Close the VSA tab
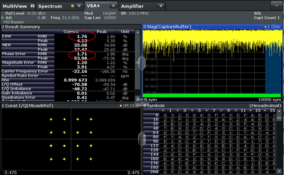Image resolution: width=284 pixels, height=175 pixels. [x=113, y=6]
